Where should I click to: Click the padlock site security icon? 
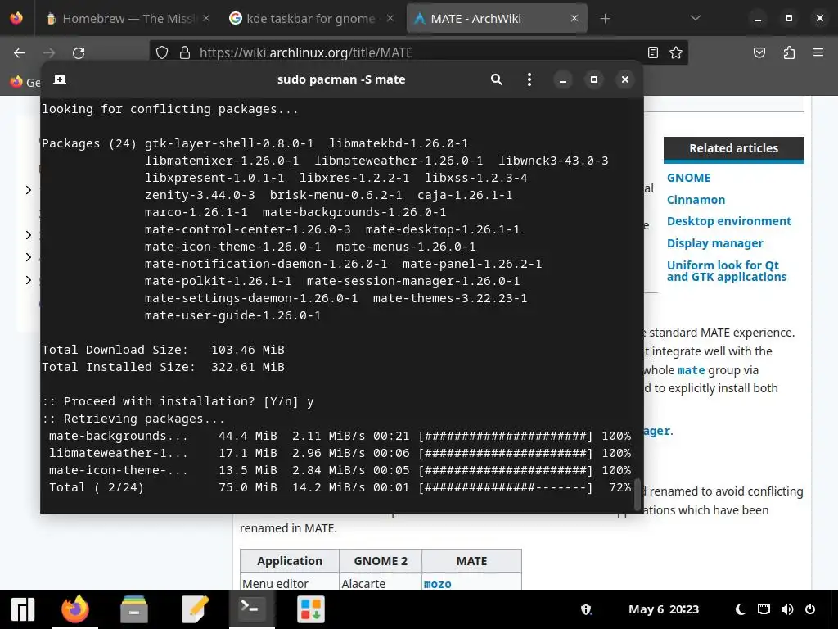click(x=185, y=52)
